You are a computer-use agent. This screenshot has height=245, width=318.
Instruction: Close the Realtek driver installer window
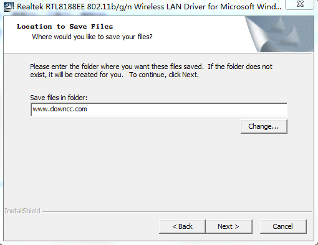(300, 4)
